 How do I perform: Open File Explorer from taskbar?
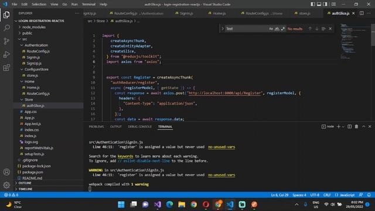(182, 205)
